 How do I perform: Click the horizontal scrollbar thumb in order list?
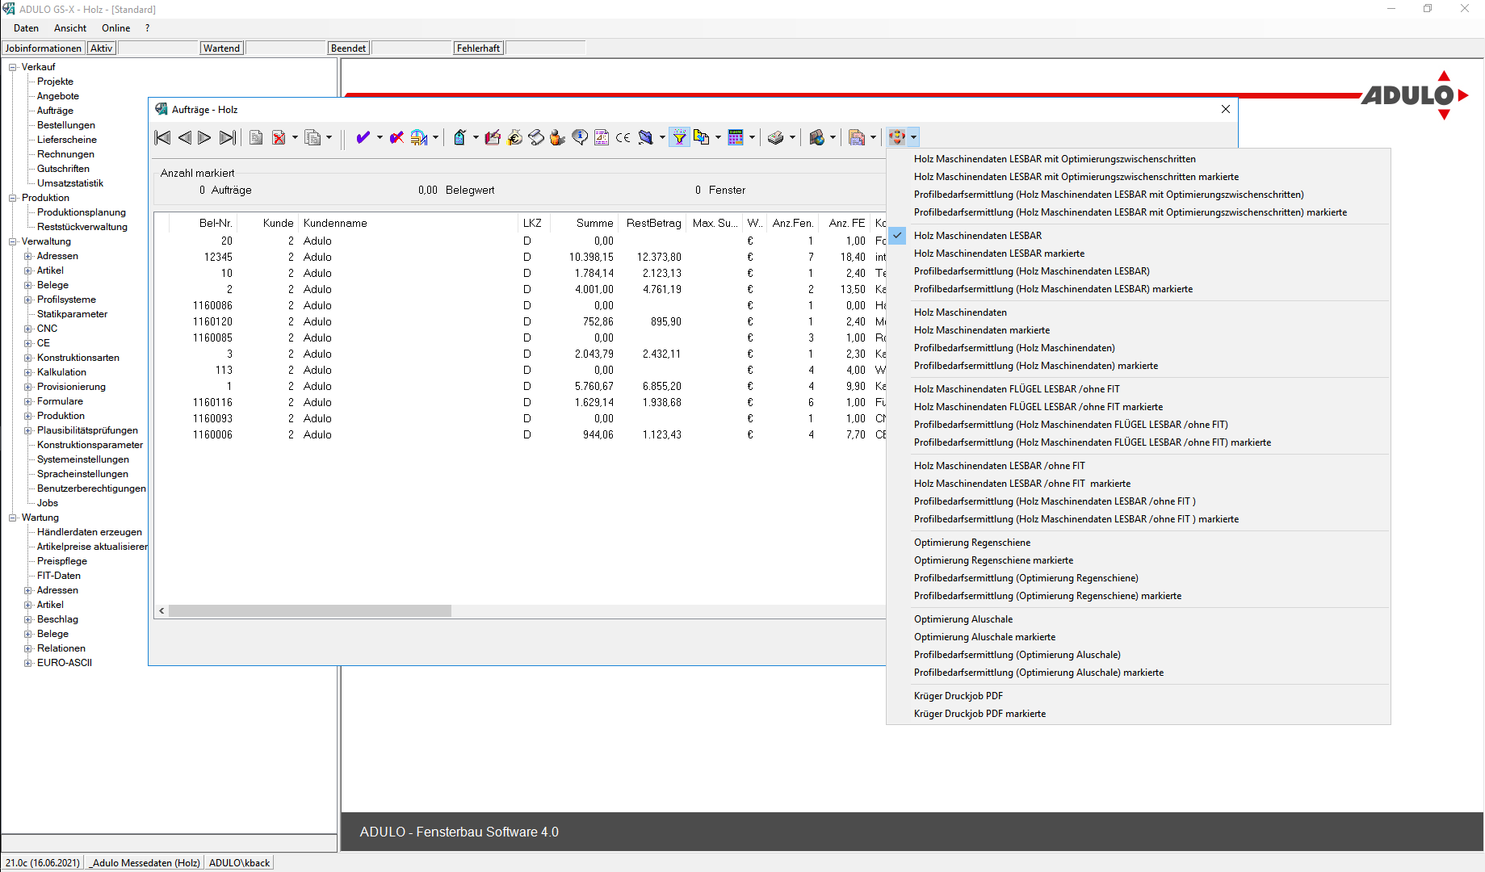coord(310,611)
